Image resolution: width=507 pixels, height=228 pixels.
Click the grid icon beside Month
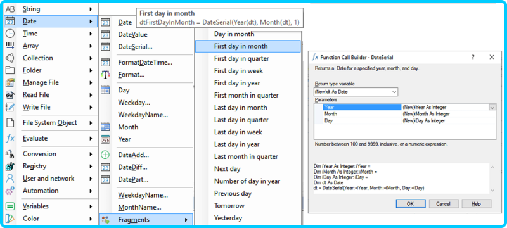point(105,127)
